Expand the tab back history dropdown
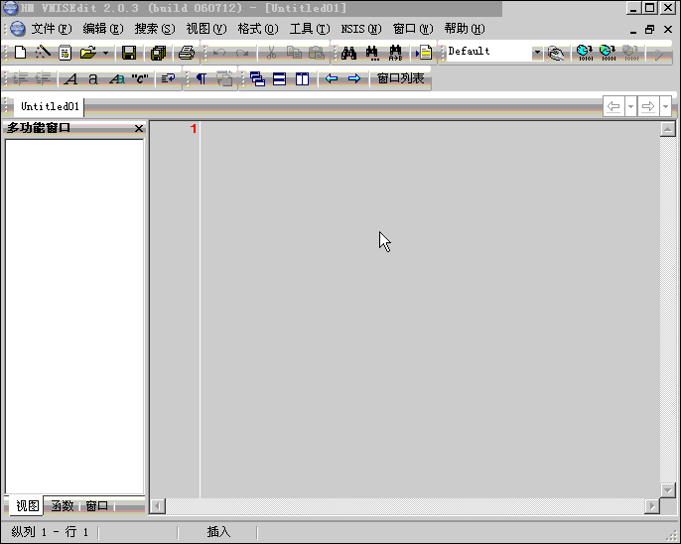The image size is (681, 544). 630,106
